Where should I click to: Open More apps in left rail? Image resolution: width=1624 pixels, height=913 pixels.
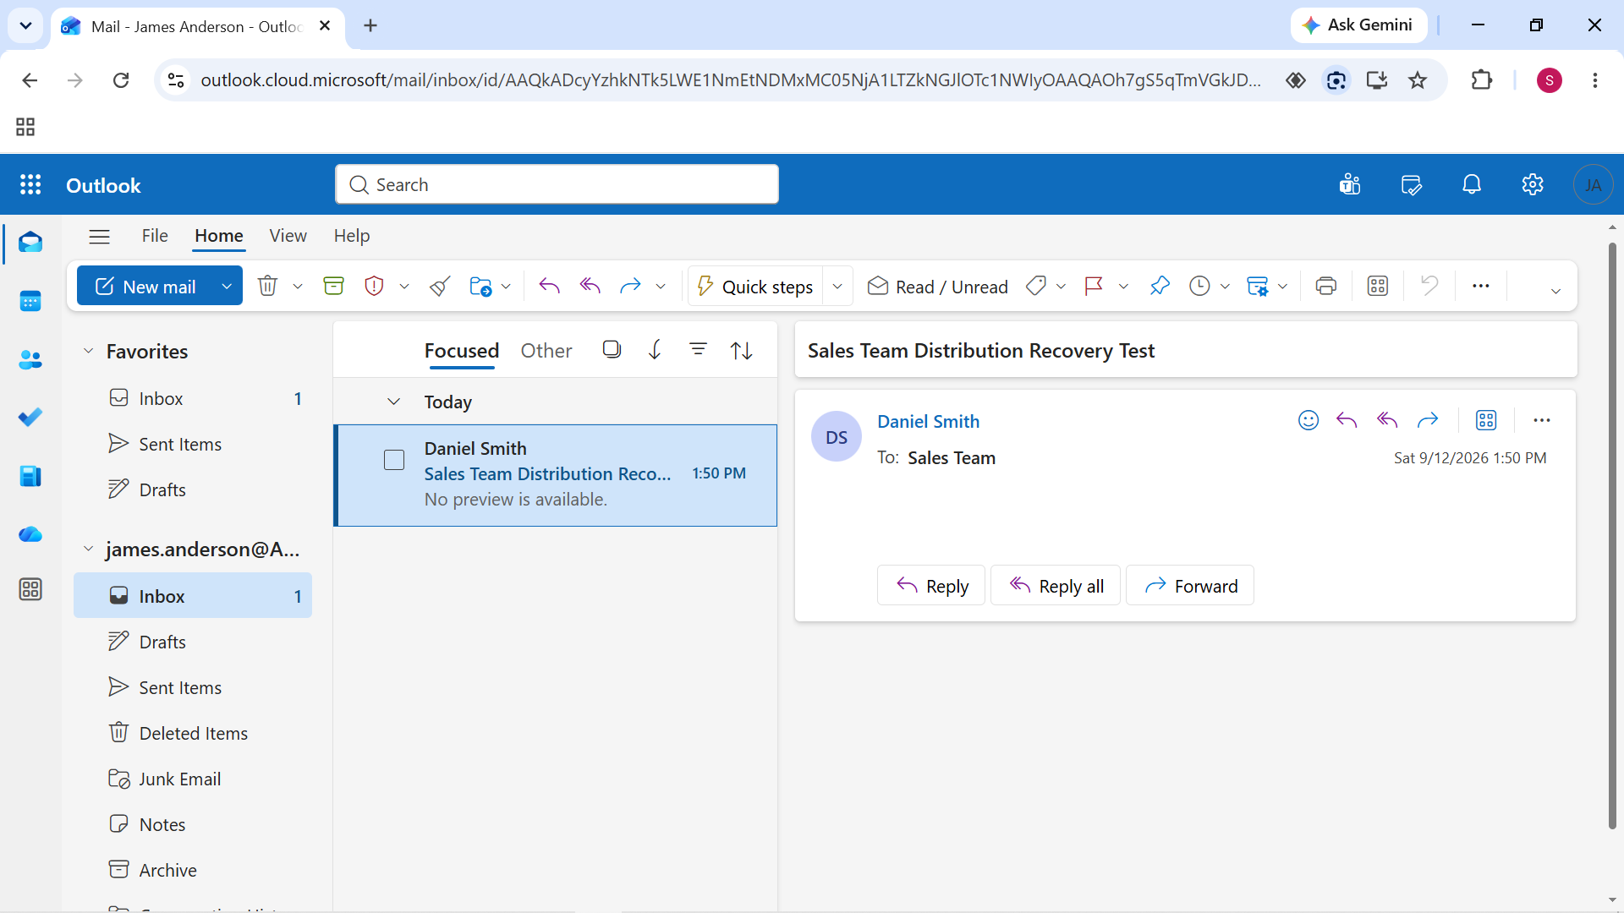[30, 589]
